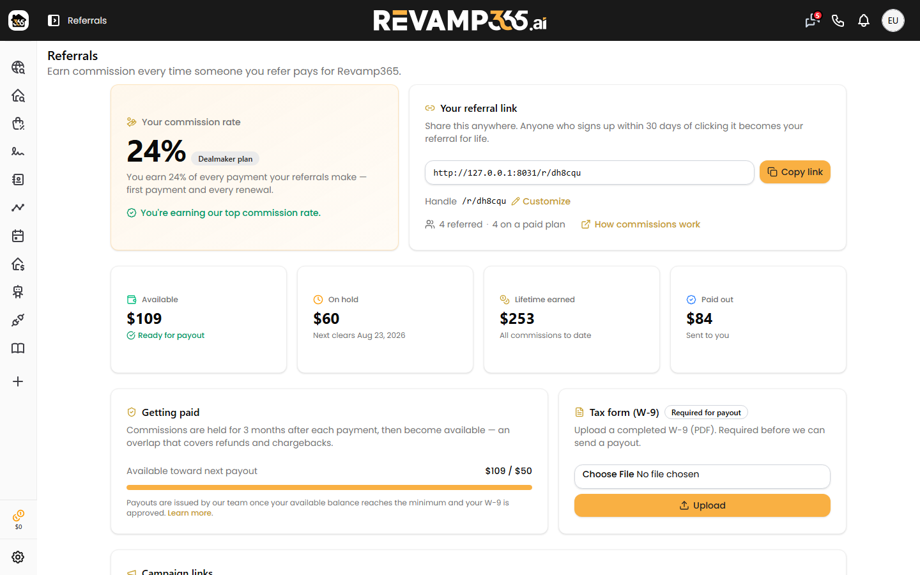Open the analytics trend line sidebar icon
Screen dimensions: 920x575
click(x=18, y=208)
